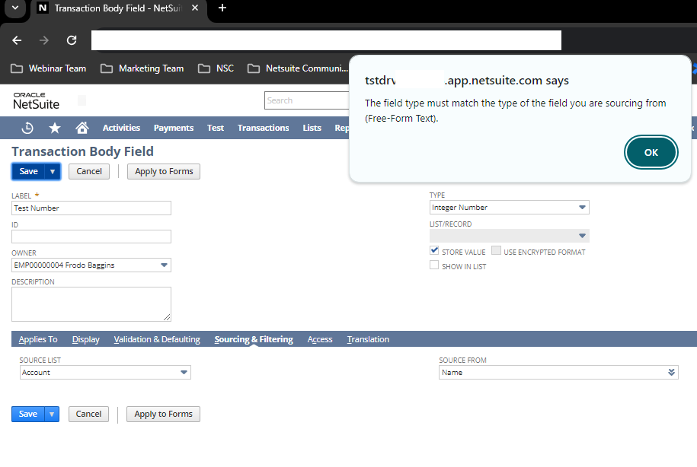
Task: Open the tab search chevron
Action: [15, 8]
